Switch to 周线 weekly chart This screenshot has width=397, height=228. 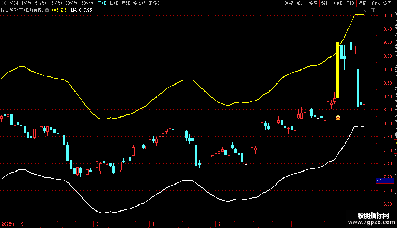pyautogui.click(x=114, y=3)
